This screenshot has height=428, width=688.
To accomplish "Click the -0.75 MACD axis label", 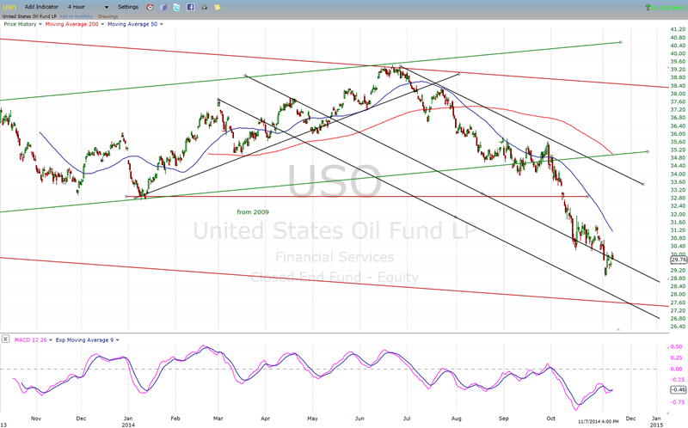I will [x=676, y=402].
